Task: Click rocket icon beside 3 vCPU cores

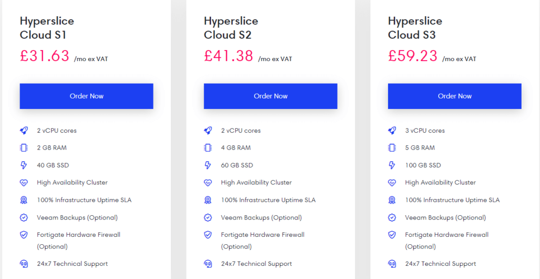Action: [x=392, y=131]
